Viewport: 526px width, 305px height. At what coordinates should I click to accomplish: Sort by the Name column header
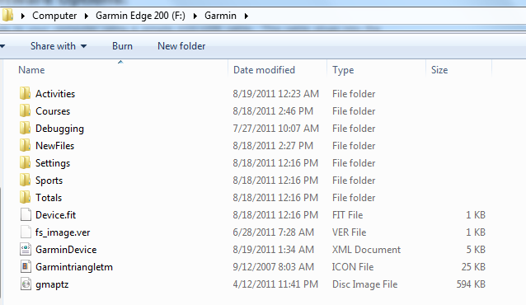pos(115,70)
